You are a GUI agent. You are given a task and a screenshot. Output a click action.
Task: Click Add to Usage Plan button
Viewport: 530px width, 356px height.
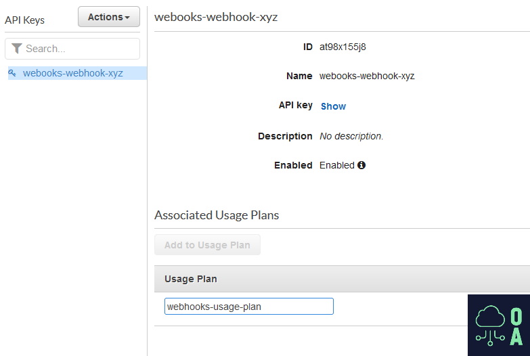207,245
